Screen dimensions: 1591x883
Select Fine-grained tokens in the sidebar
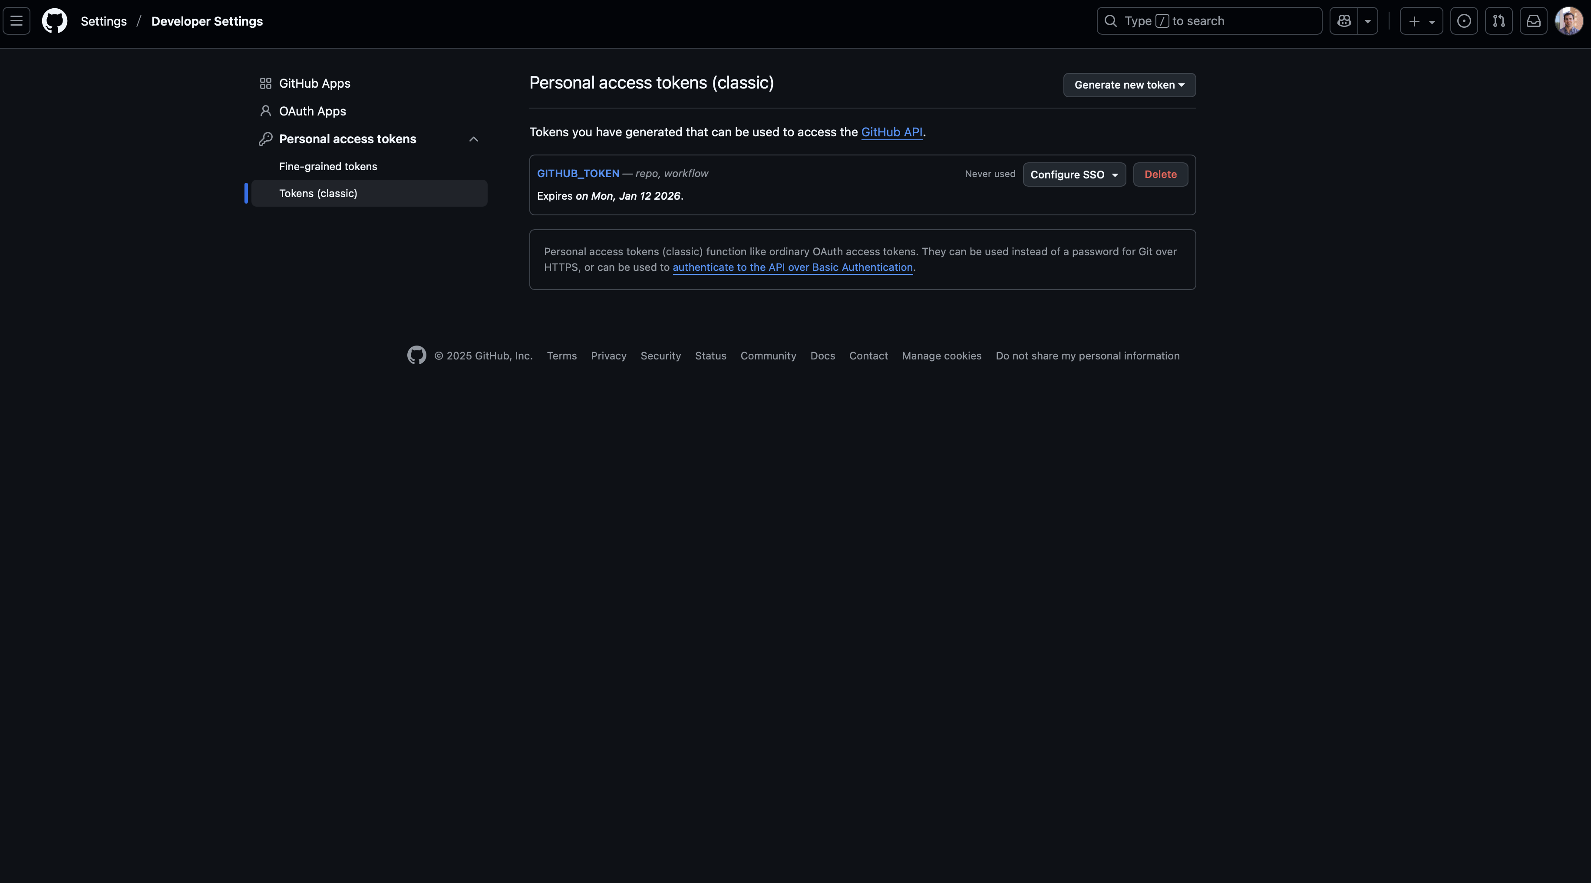pos(328,166)
